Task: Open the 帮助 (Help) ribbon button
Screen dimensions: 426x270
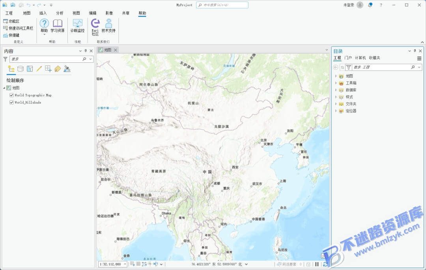Action: [44, 26]
